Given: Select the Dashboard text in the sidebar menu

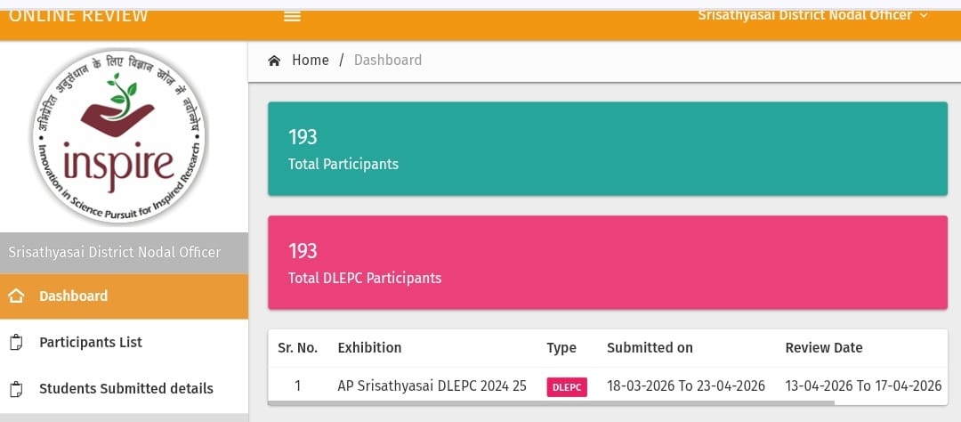Looking at the screenshot, I should [73, 296].
